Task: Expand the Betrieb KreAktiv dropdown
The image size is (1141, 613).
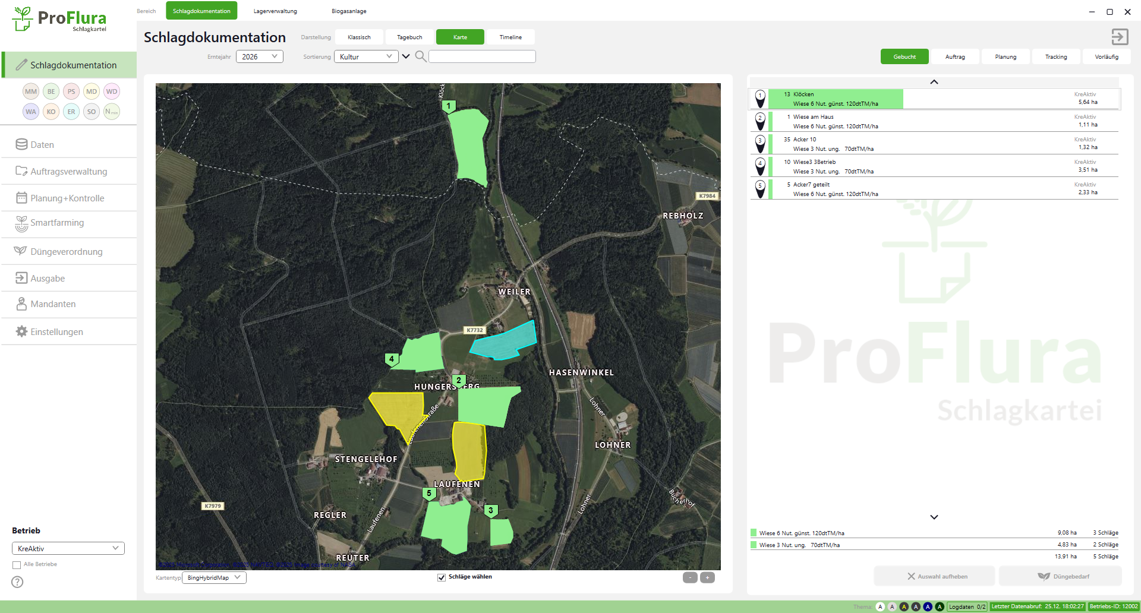Action: coord(68,548)
